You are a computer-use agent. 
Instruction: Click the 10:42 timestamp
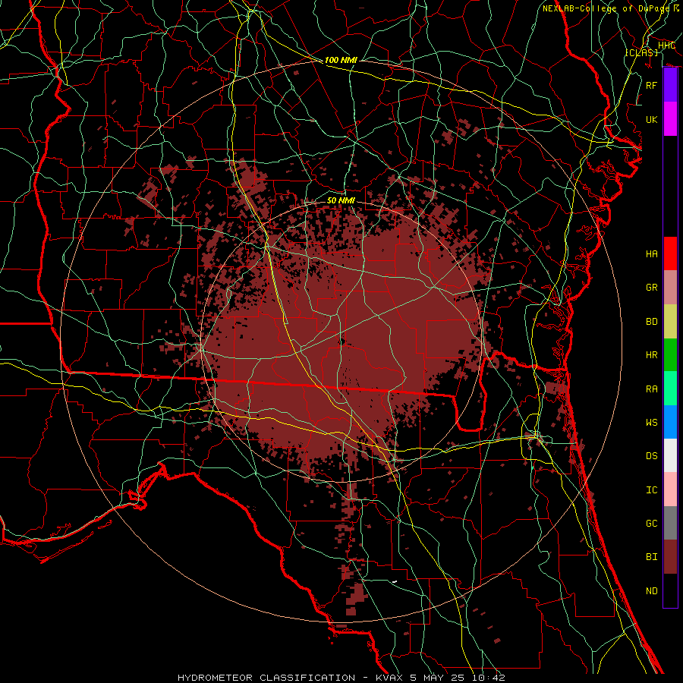(x=488, y=678)
